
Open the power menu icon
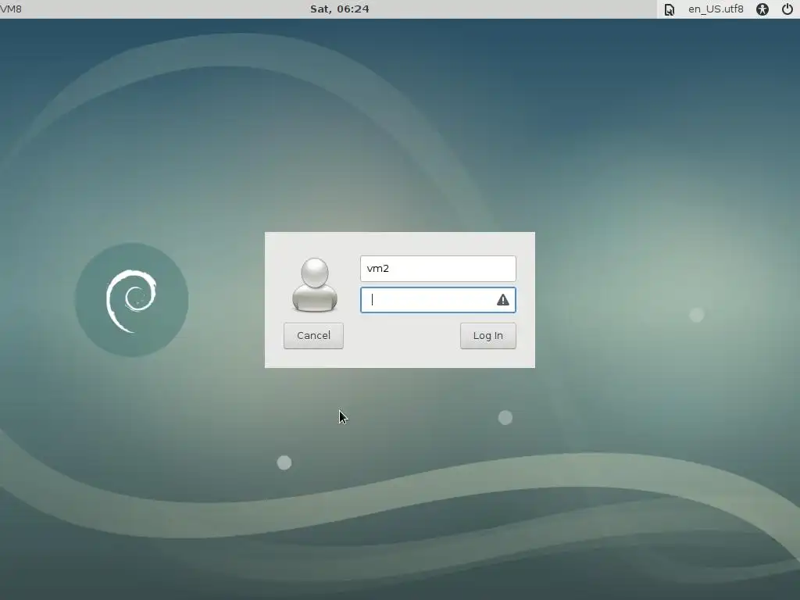click(x=787, y=9)
